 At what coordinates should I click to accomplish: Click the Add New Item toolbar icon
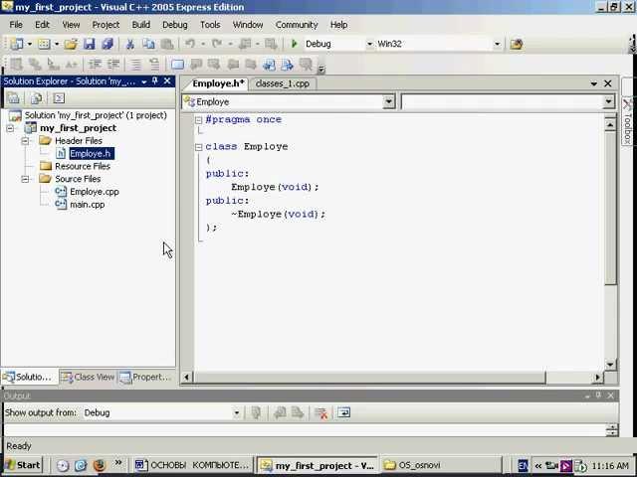pyautogui.click(x=44, y=44)
